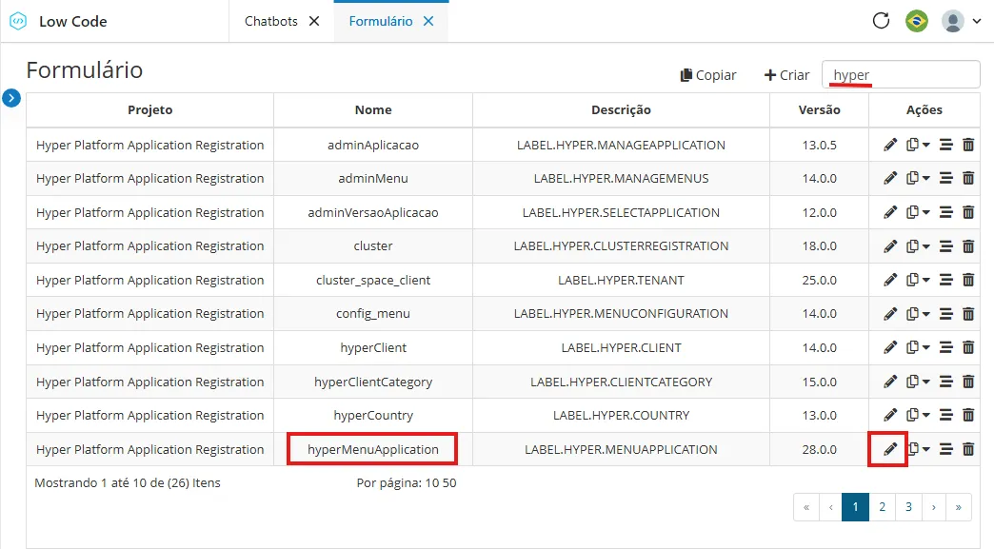Set 50 items per page
Viewport: 994px width, 549px height.
click(x=449, y=483)
